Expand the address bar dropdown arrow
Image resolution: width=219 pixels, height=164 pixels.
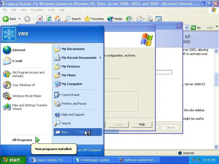186,28
